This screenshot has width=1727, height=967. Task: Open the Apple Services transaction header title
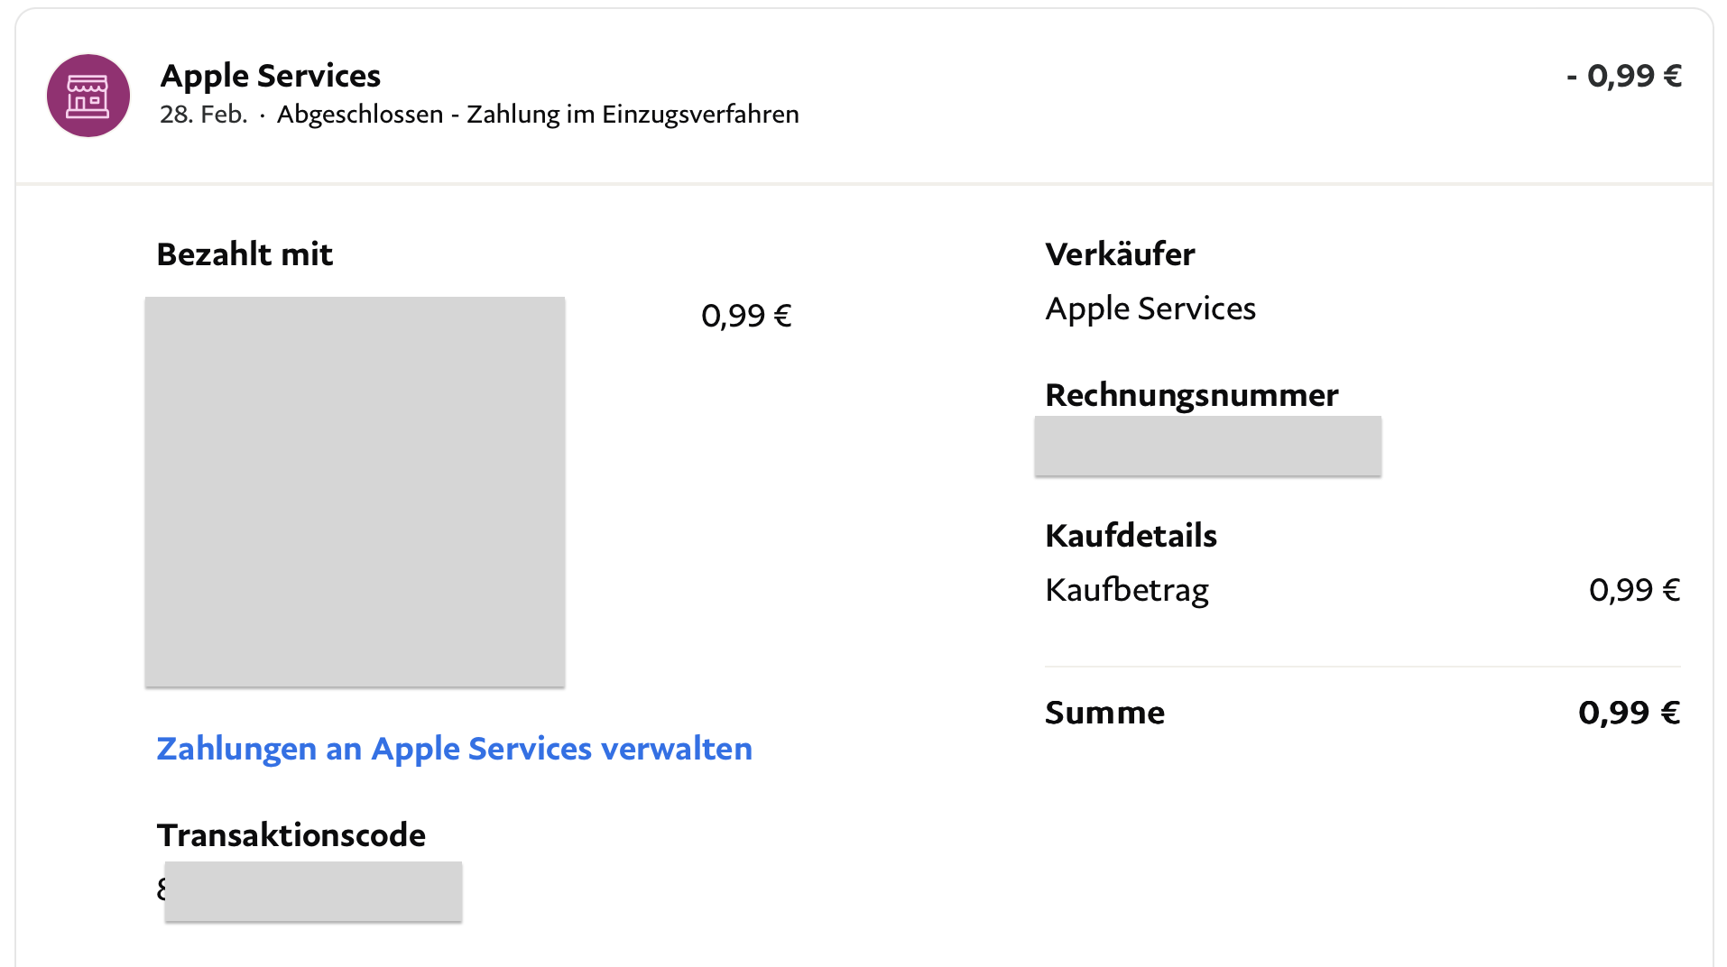270,76
